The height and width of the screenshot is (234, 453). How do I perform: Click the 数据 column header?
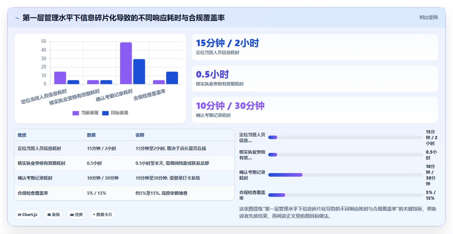coord(91,135)
